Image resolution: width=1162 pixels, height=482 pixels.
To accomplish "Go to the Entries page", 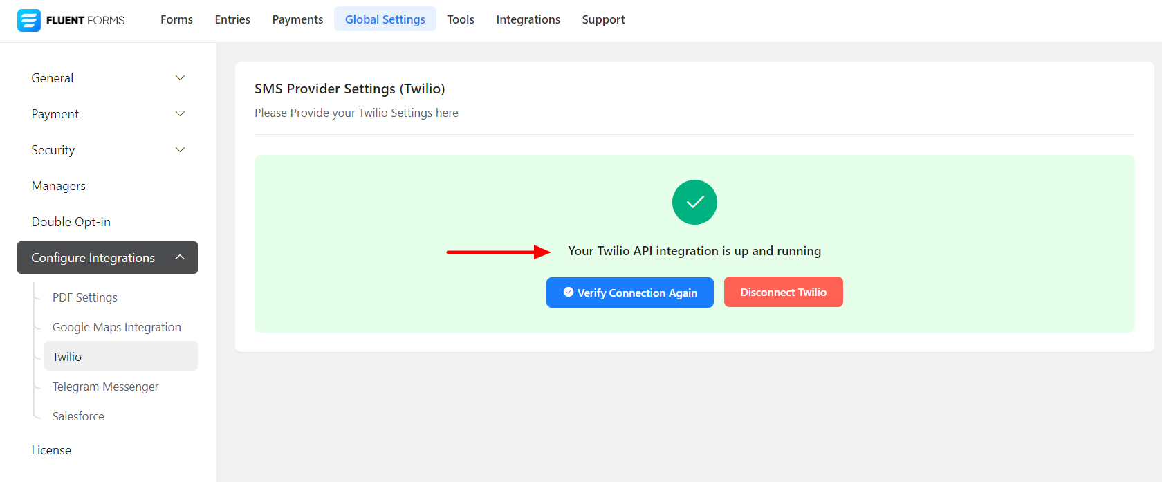I will (x=232, y=19).
